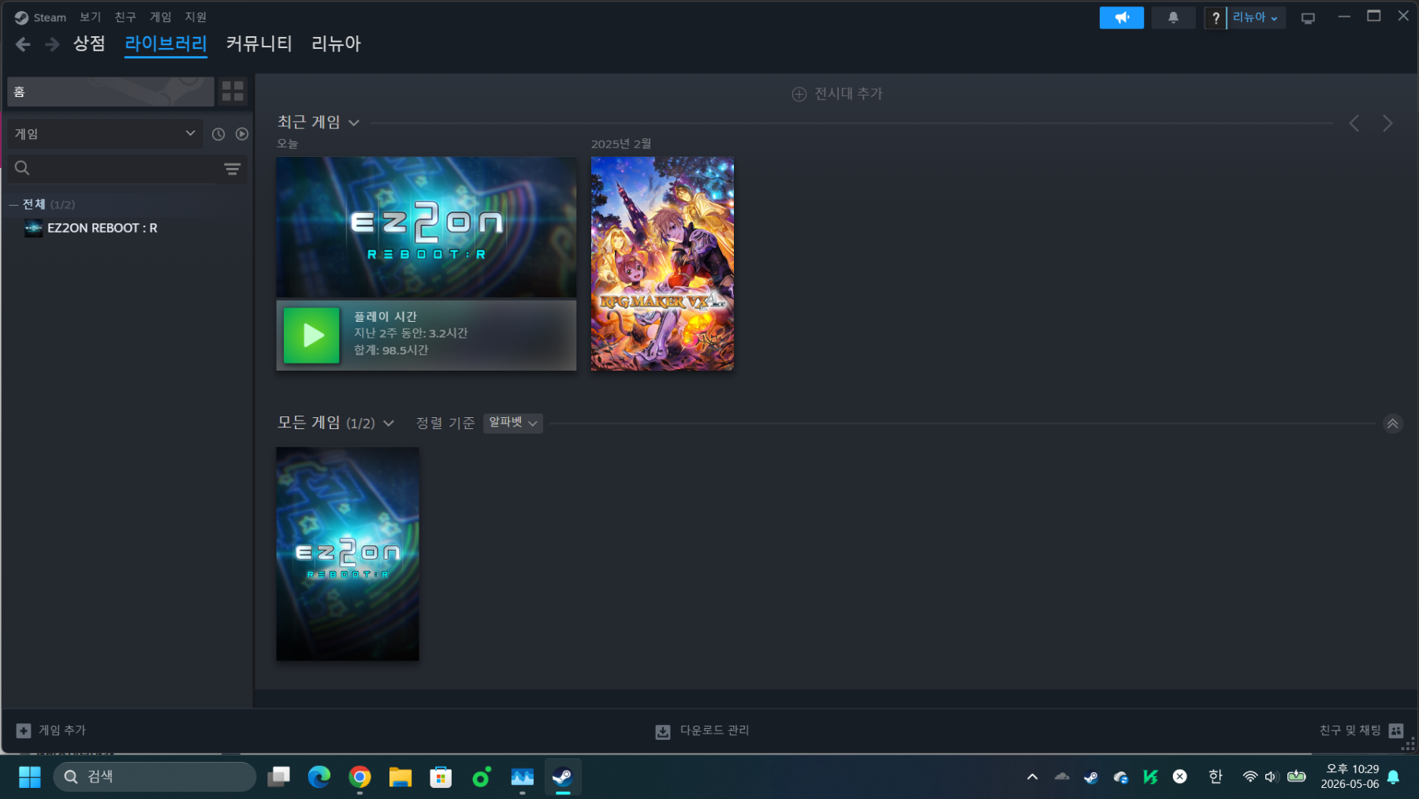
Task: Launch Microsoft Edge from the taskbar
Action: [319, 777]
